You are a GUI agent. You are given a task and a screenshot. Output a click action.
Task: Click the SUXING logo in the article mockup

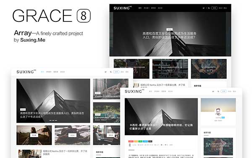coord(134,91)
